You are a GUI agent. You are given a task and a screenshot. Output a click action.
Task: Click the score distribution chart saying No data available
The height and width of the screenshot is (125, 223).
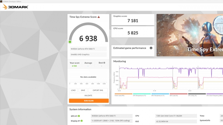tap(88, 77)
